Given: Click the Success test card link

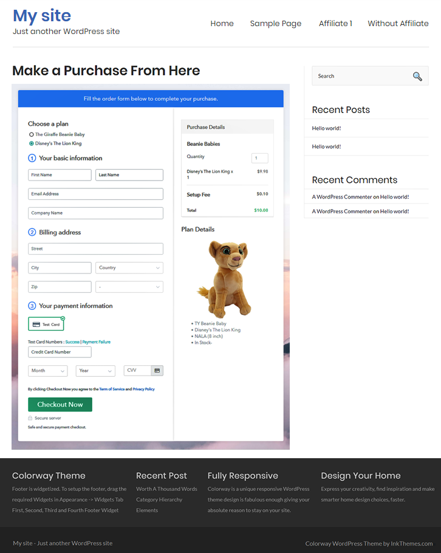Looking at the screenshot, I should pyautogui.click(x=72, y=342).
